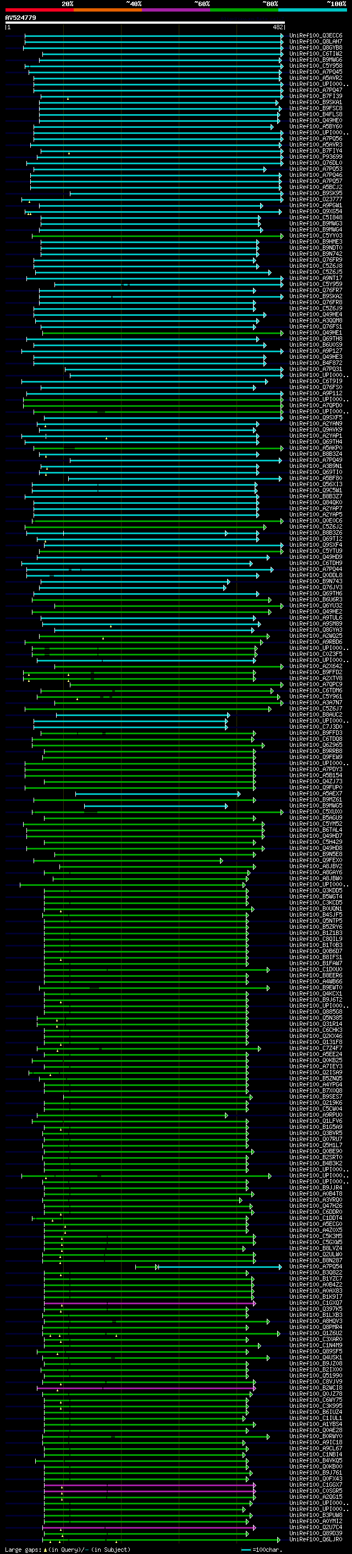Image resolution: width=352 pixels, height=1554 pixels.
Task: Select the UniRef100_B0UQN1 label
Action: tap(316, 909)
